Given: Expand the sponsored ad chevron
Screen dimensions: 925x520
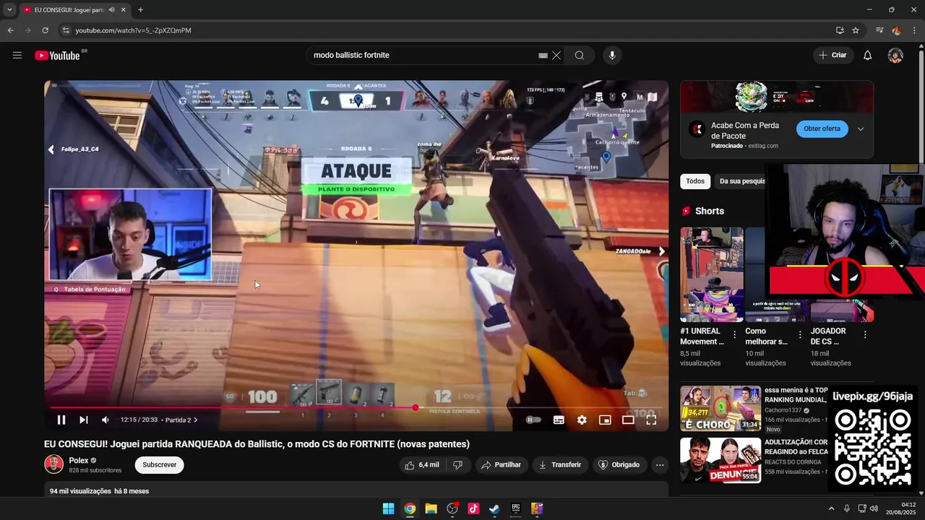Looking at the screenshot, I should [x=861, y=129].
